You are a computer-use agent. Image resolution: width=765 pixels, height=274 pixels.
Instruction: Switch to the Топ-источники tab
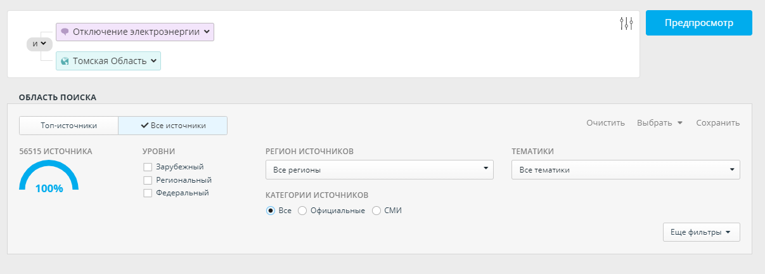69,126
